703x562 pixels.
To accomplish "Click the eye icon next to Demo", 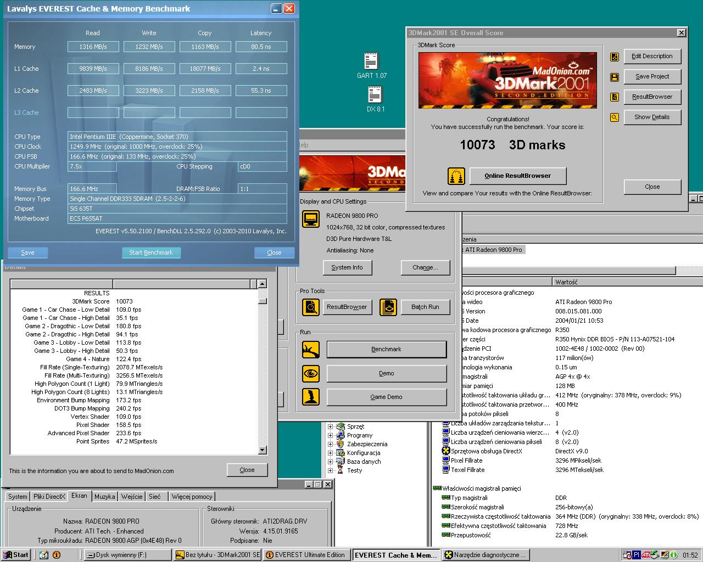I will (x=311, y=374).
